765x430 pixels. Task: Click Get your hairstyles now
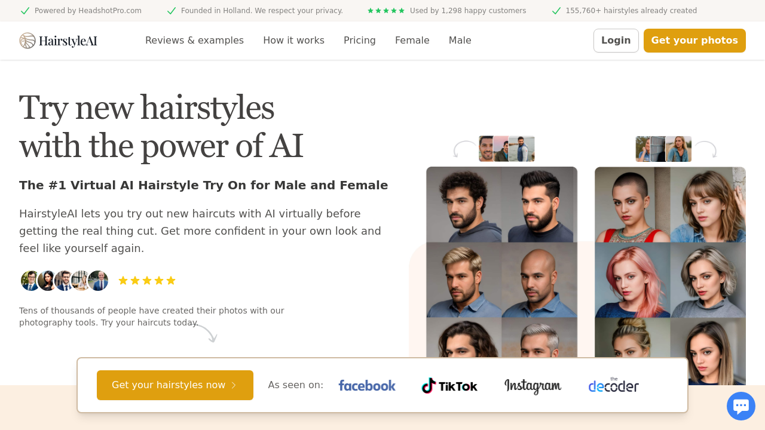pyautogui.click(x=175, y=385)
